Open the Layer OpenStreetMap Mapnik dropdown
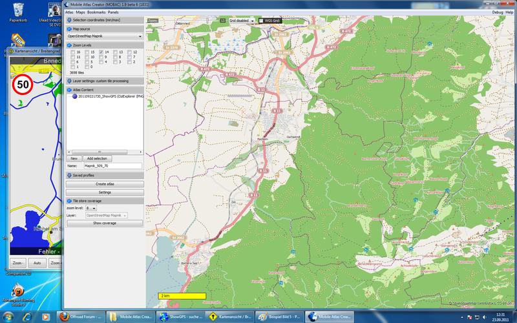This screenshot has width=517, height=323. coord(106,215)
